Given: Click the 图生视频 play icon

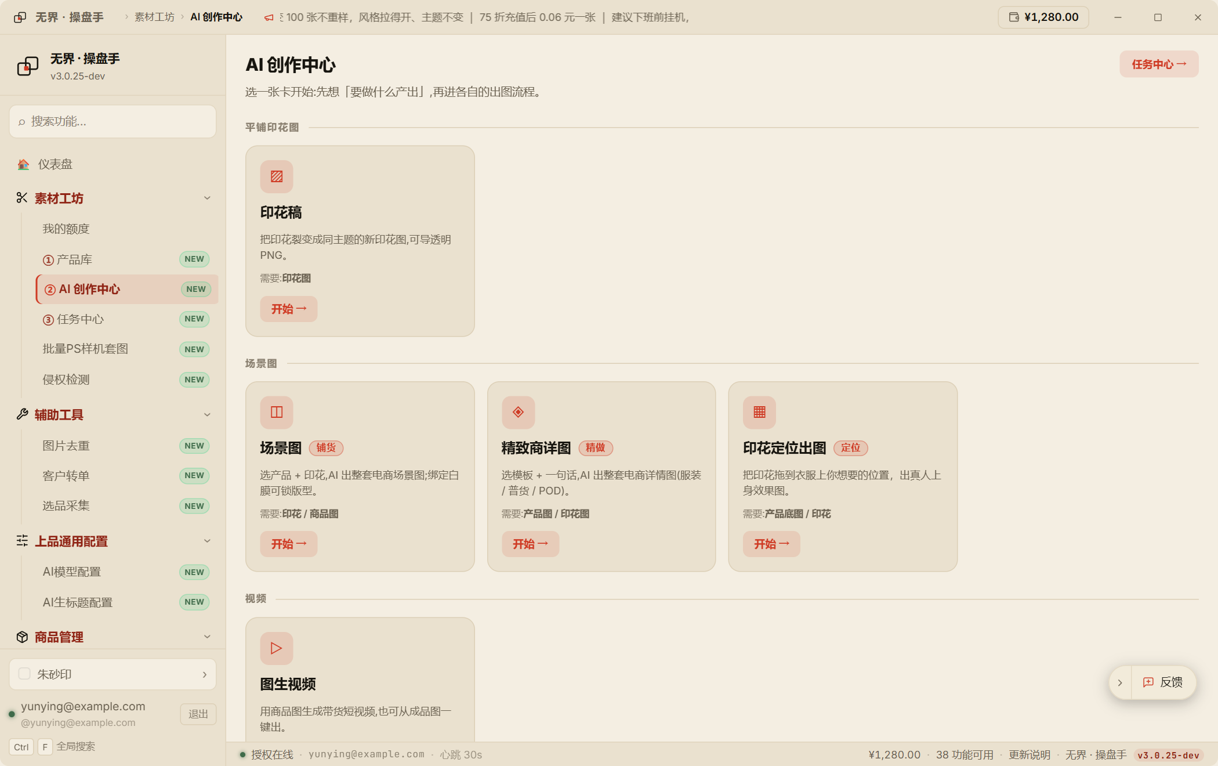Looking at the screenshot, I should 277,648.
